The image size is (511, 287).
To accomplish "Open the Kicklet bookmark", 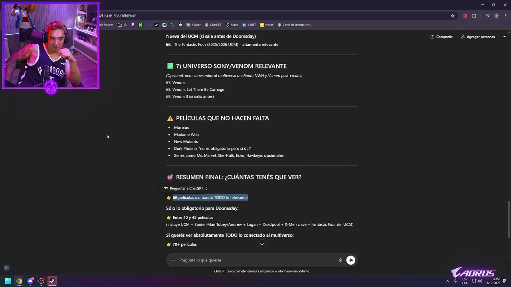I will coord(194,25).
